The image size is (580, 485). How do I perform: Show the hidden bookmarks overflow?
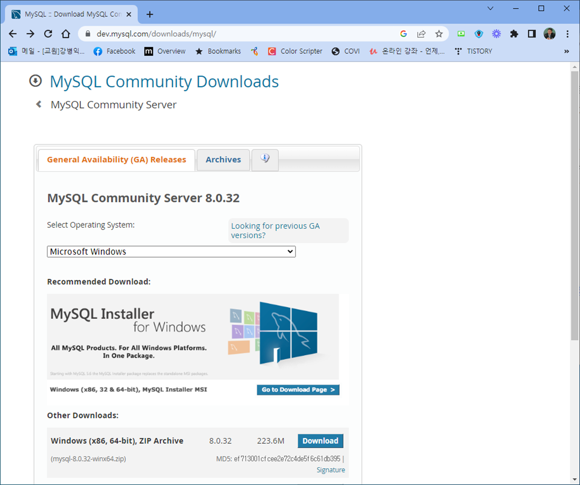pos(567,51)
